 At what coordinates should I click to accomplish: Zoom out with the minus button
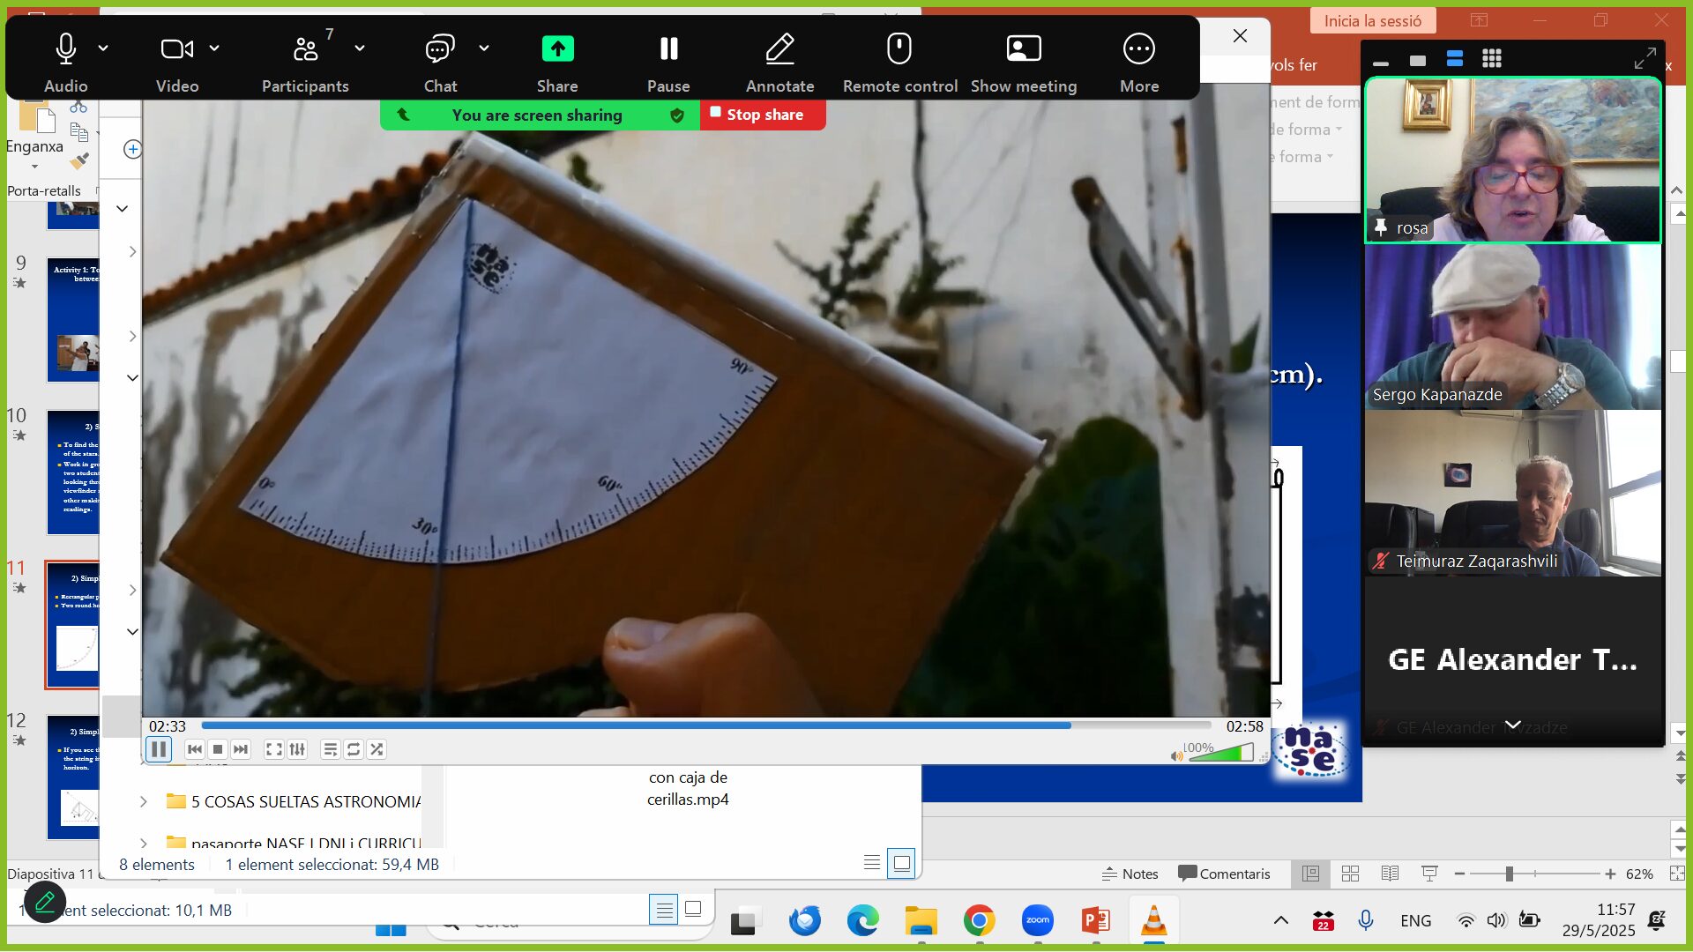coord(1459,874)
